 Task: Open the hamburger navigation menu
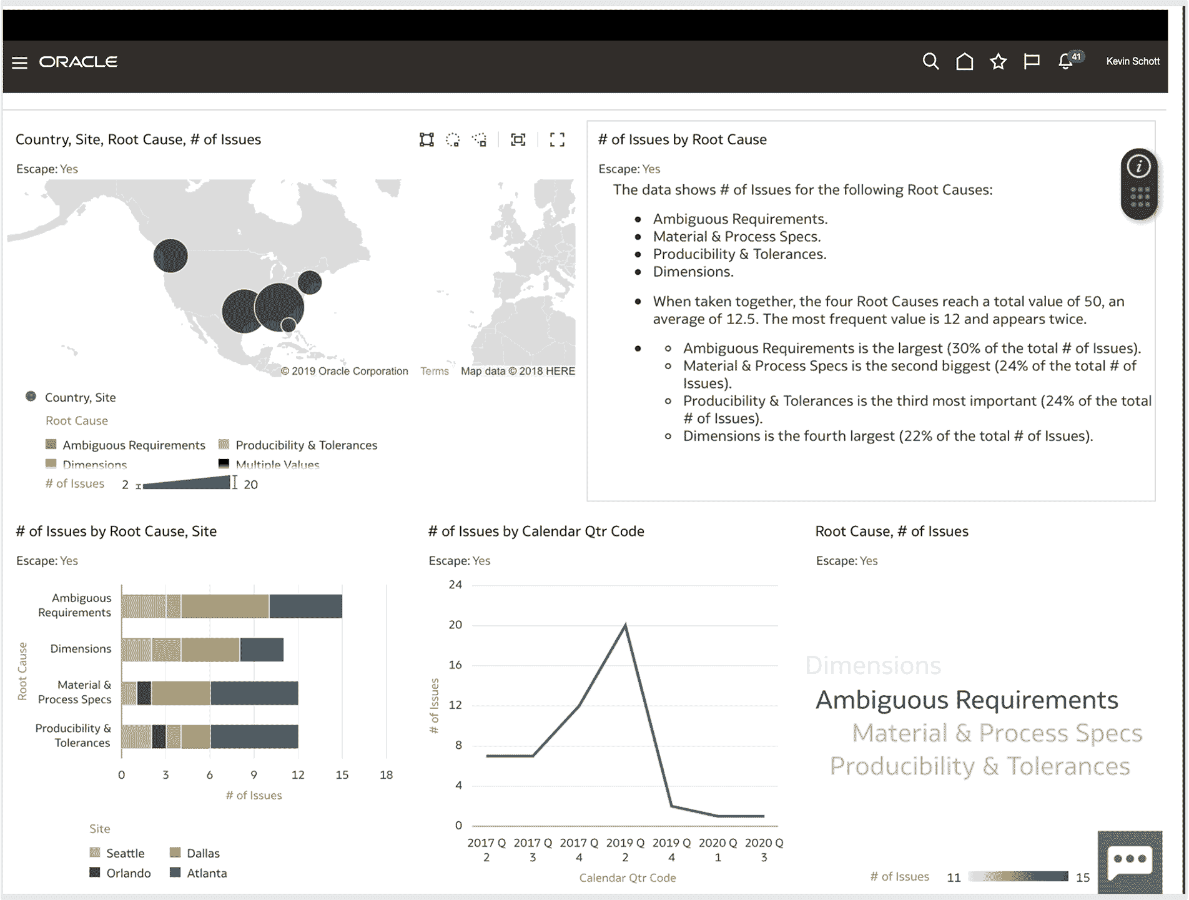(x=19, y=62)
